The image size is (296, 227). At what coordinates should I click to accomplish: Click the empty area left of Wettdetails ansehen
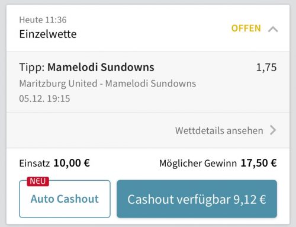91,130
